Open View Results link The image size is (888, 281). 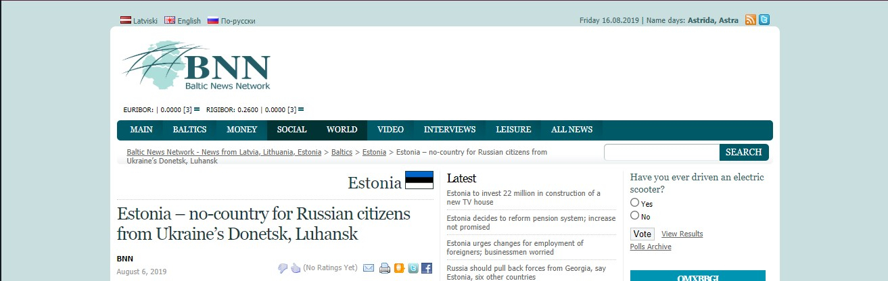682,234
